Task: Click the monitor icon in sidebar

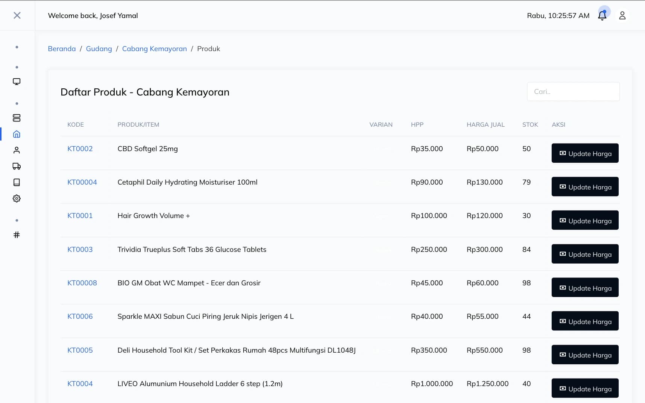Action: (x=17, y=82)
